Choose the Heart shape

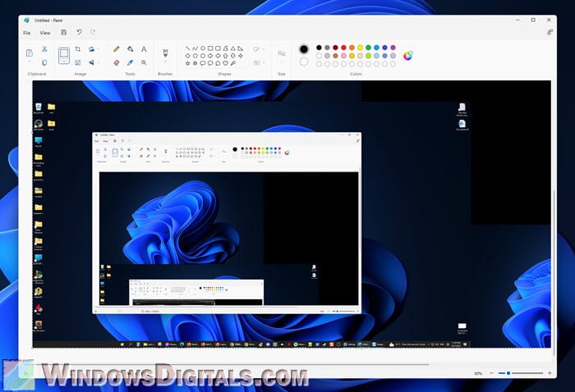click(x=225, y=63)
